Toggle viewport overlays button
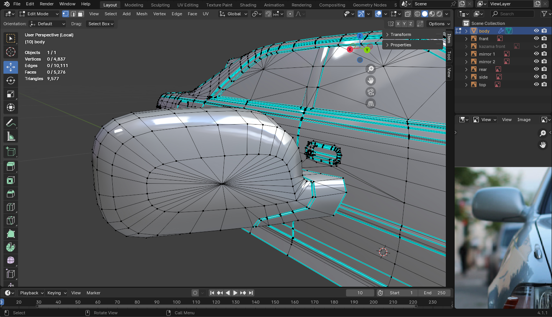This screenshot has width=552, height=317. (x=378, y=14)
